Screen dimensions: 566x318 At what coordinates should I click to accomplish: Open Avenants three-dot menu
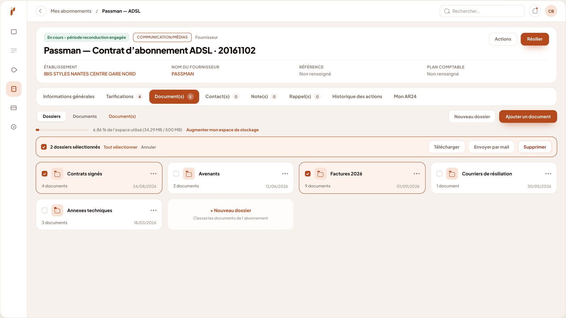(x=285, y=174)
